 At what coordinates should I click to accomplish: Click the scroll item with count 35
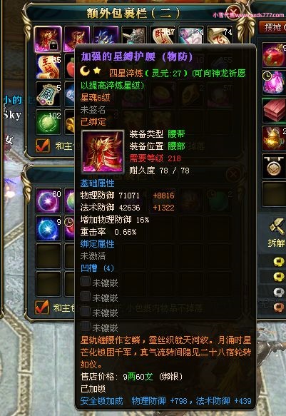(48, 66)
